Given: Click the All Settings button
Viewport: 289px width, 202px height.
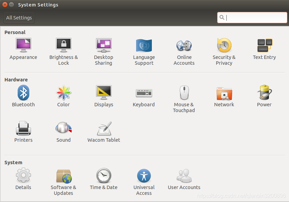Looking at the screenshot, I should 19,18.
